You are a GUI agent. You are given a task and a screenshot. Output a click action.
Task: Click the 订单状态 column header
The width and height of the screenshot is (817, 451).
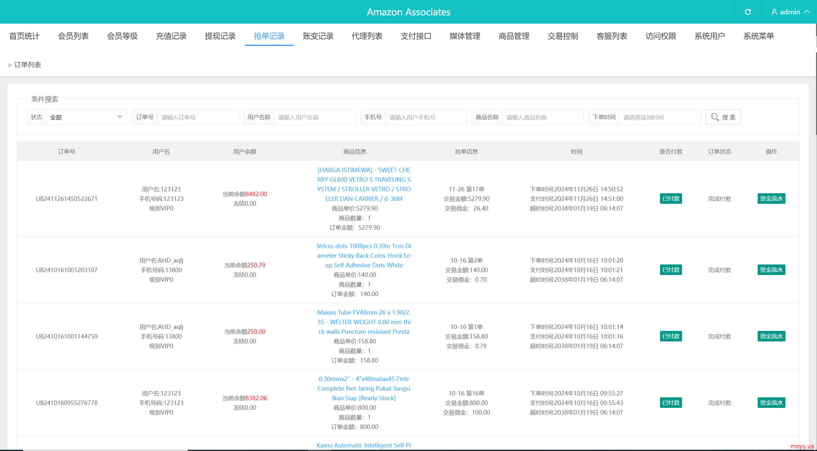click(x=719, y=151)
